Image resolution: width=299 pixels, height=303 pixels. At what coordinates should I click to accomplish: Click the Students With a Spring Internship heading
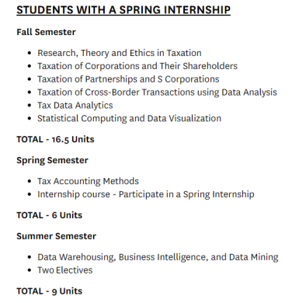(123, 10)
